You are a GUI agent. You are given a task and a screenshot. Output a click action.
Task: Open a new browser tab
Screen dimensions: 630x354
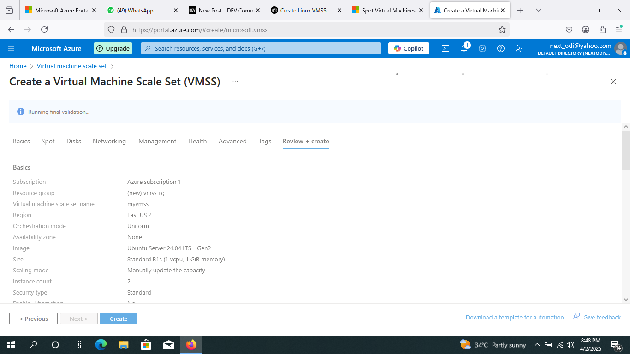520,10
